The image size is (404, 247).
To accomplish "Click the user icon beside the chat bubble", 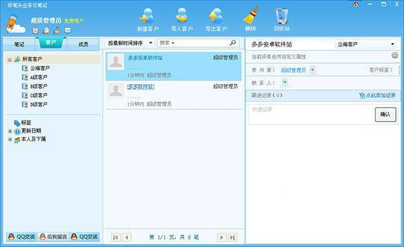I will coord(57,31).
